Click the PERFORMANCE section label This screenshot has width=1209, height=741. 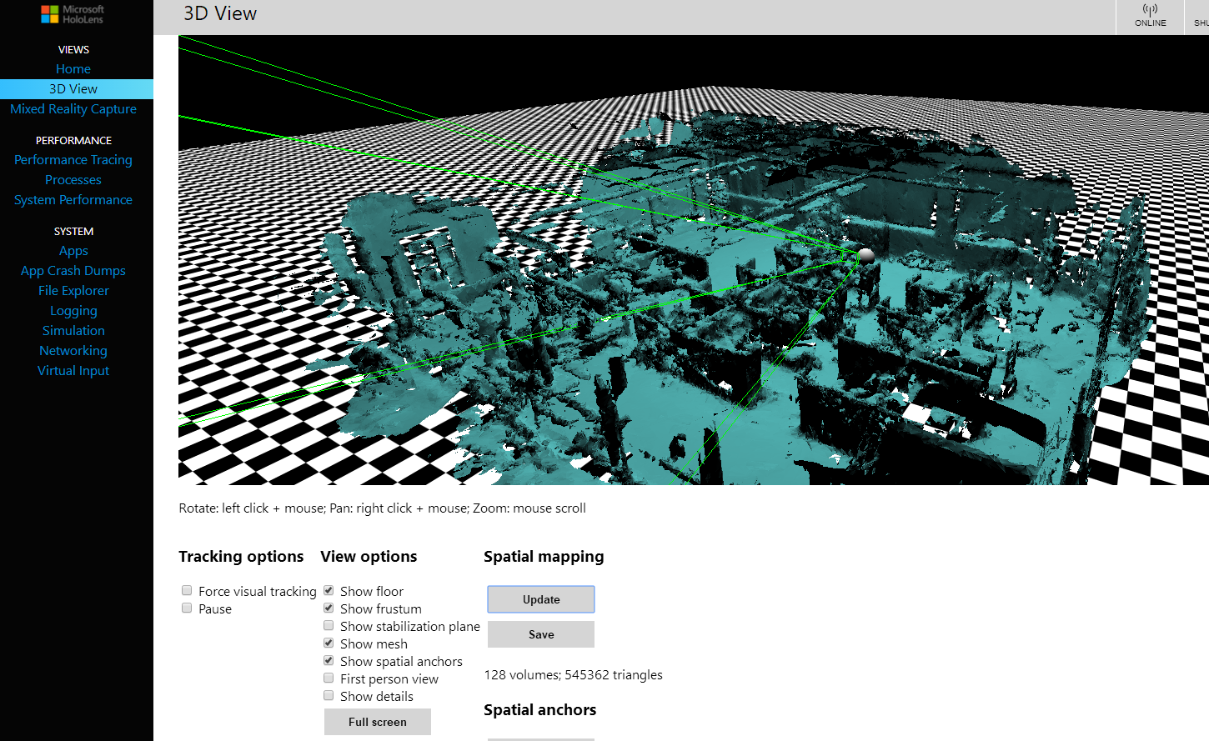coord(73,141)
